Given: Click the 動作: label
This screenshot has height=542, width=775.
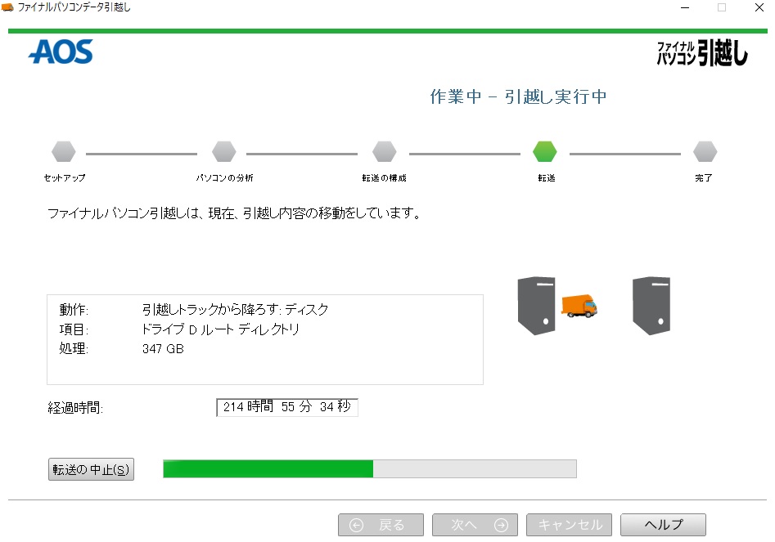Looking at the screenshot, I should (74, 310).
